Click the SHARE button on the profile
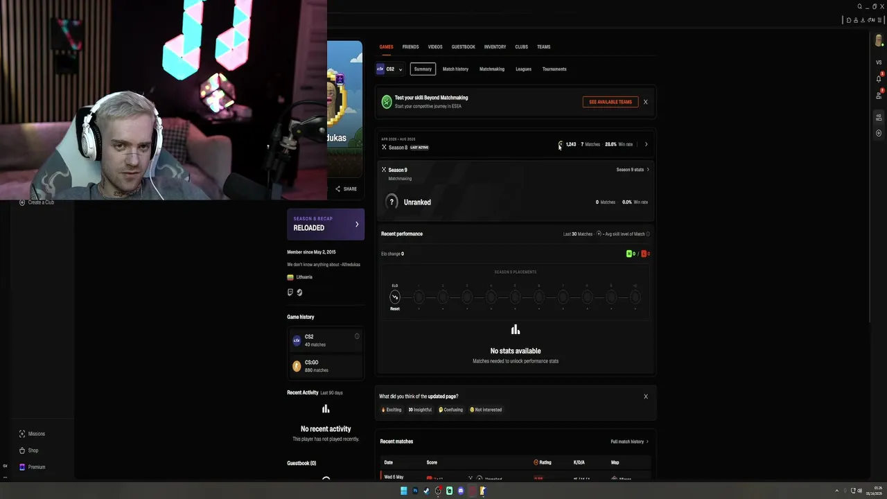The image size is (887, 499). (346, 189)
